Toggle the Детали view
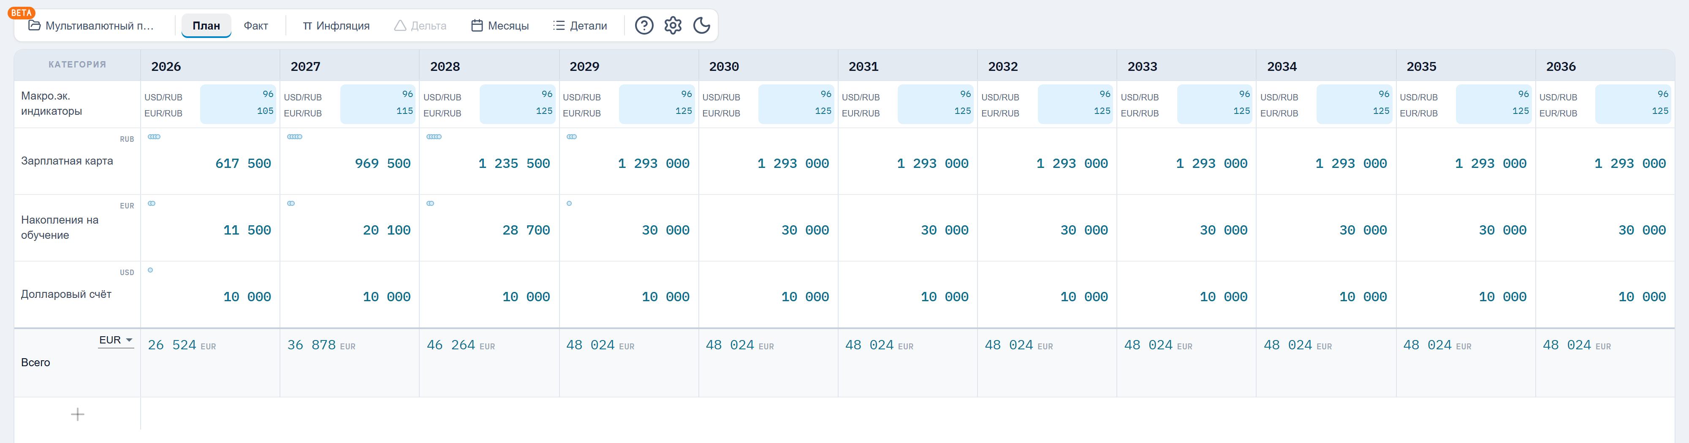1689x443 pixels. 580,26
